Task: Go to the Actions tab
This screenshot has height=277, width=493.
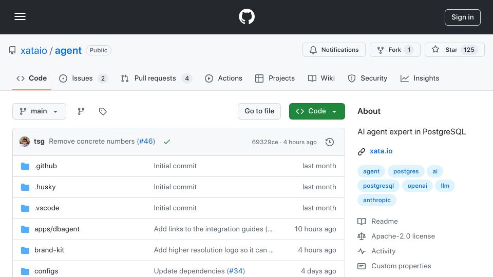Action: coord(223,78)
